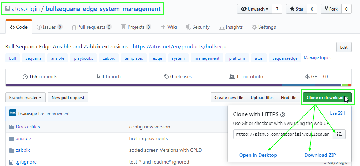Open the frsauvage author link
The height and width of the screenshot is (166, 360).
(28, 114)
